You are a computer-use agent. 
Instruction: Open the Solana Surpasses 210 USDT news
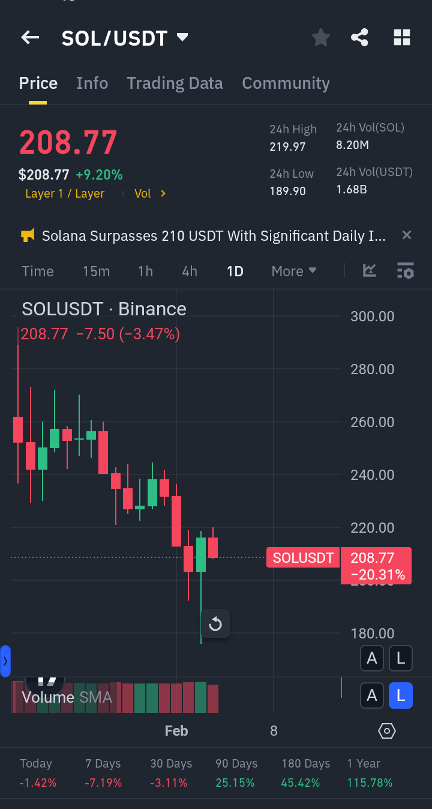214,236
